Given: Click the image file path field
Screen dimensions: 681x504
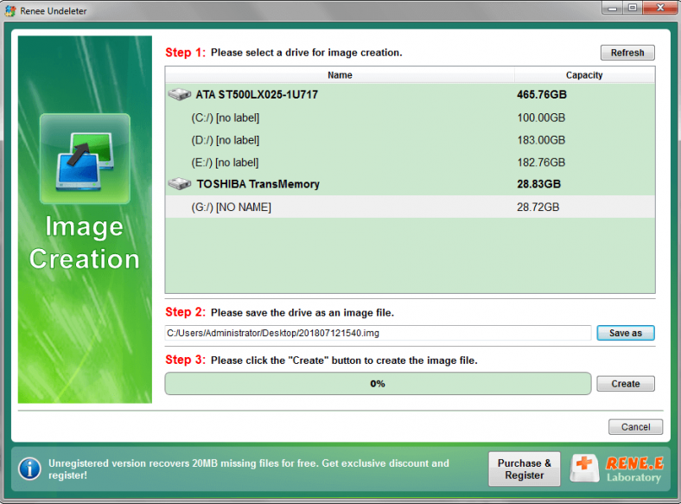Looking at the screenshot, I should click(x=378, y=333).
